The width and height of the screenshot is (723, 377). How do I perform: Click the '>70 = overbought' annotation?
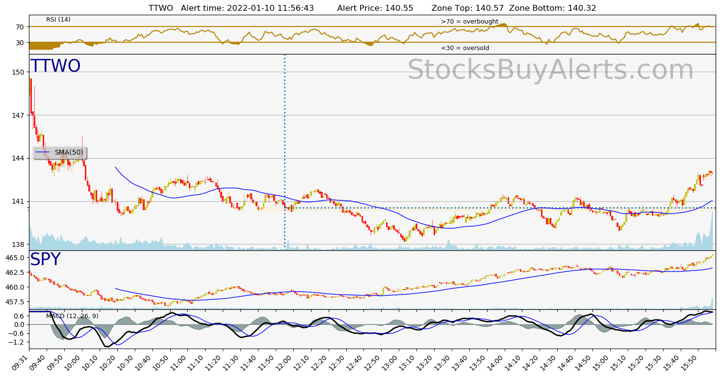tap(469, 22)
